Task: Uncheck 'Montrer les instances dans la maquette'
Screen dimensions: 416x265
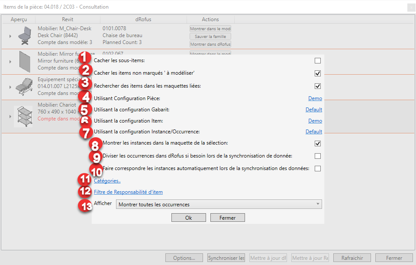Action: coord(318,143)
